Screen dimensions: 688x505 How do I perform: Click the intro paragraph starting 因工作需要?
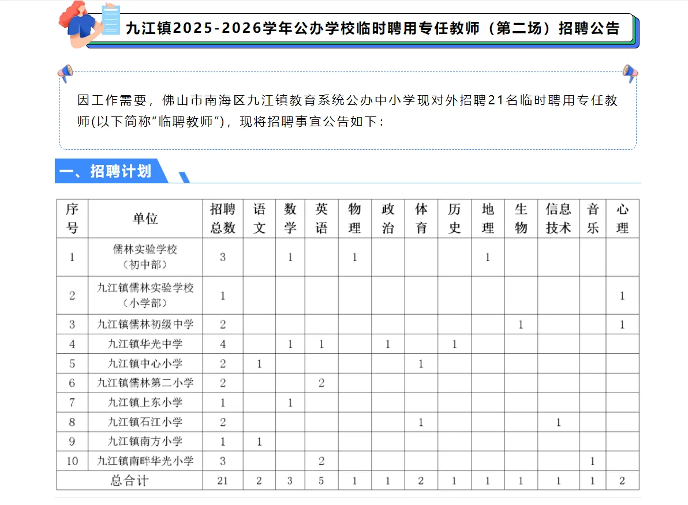point(347,111)
